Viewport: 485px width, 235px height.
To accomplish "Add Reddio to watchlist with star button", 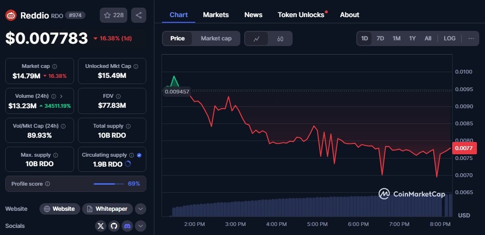I will coord(114,15).
